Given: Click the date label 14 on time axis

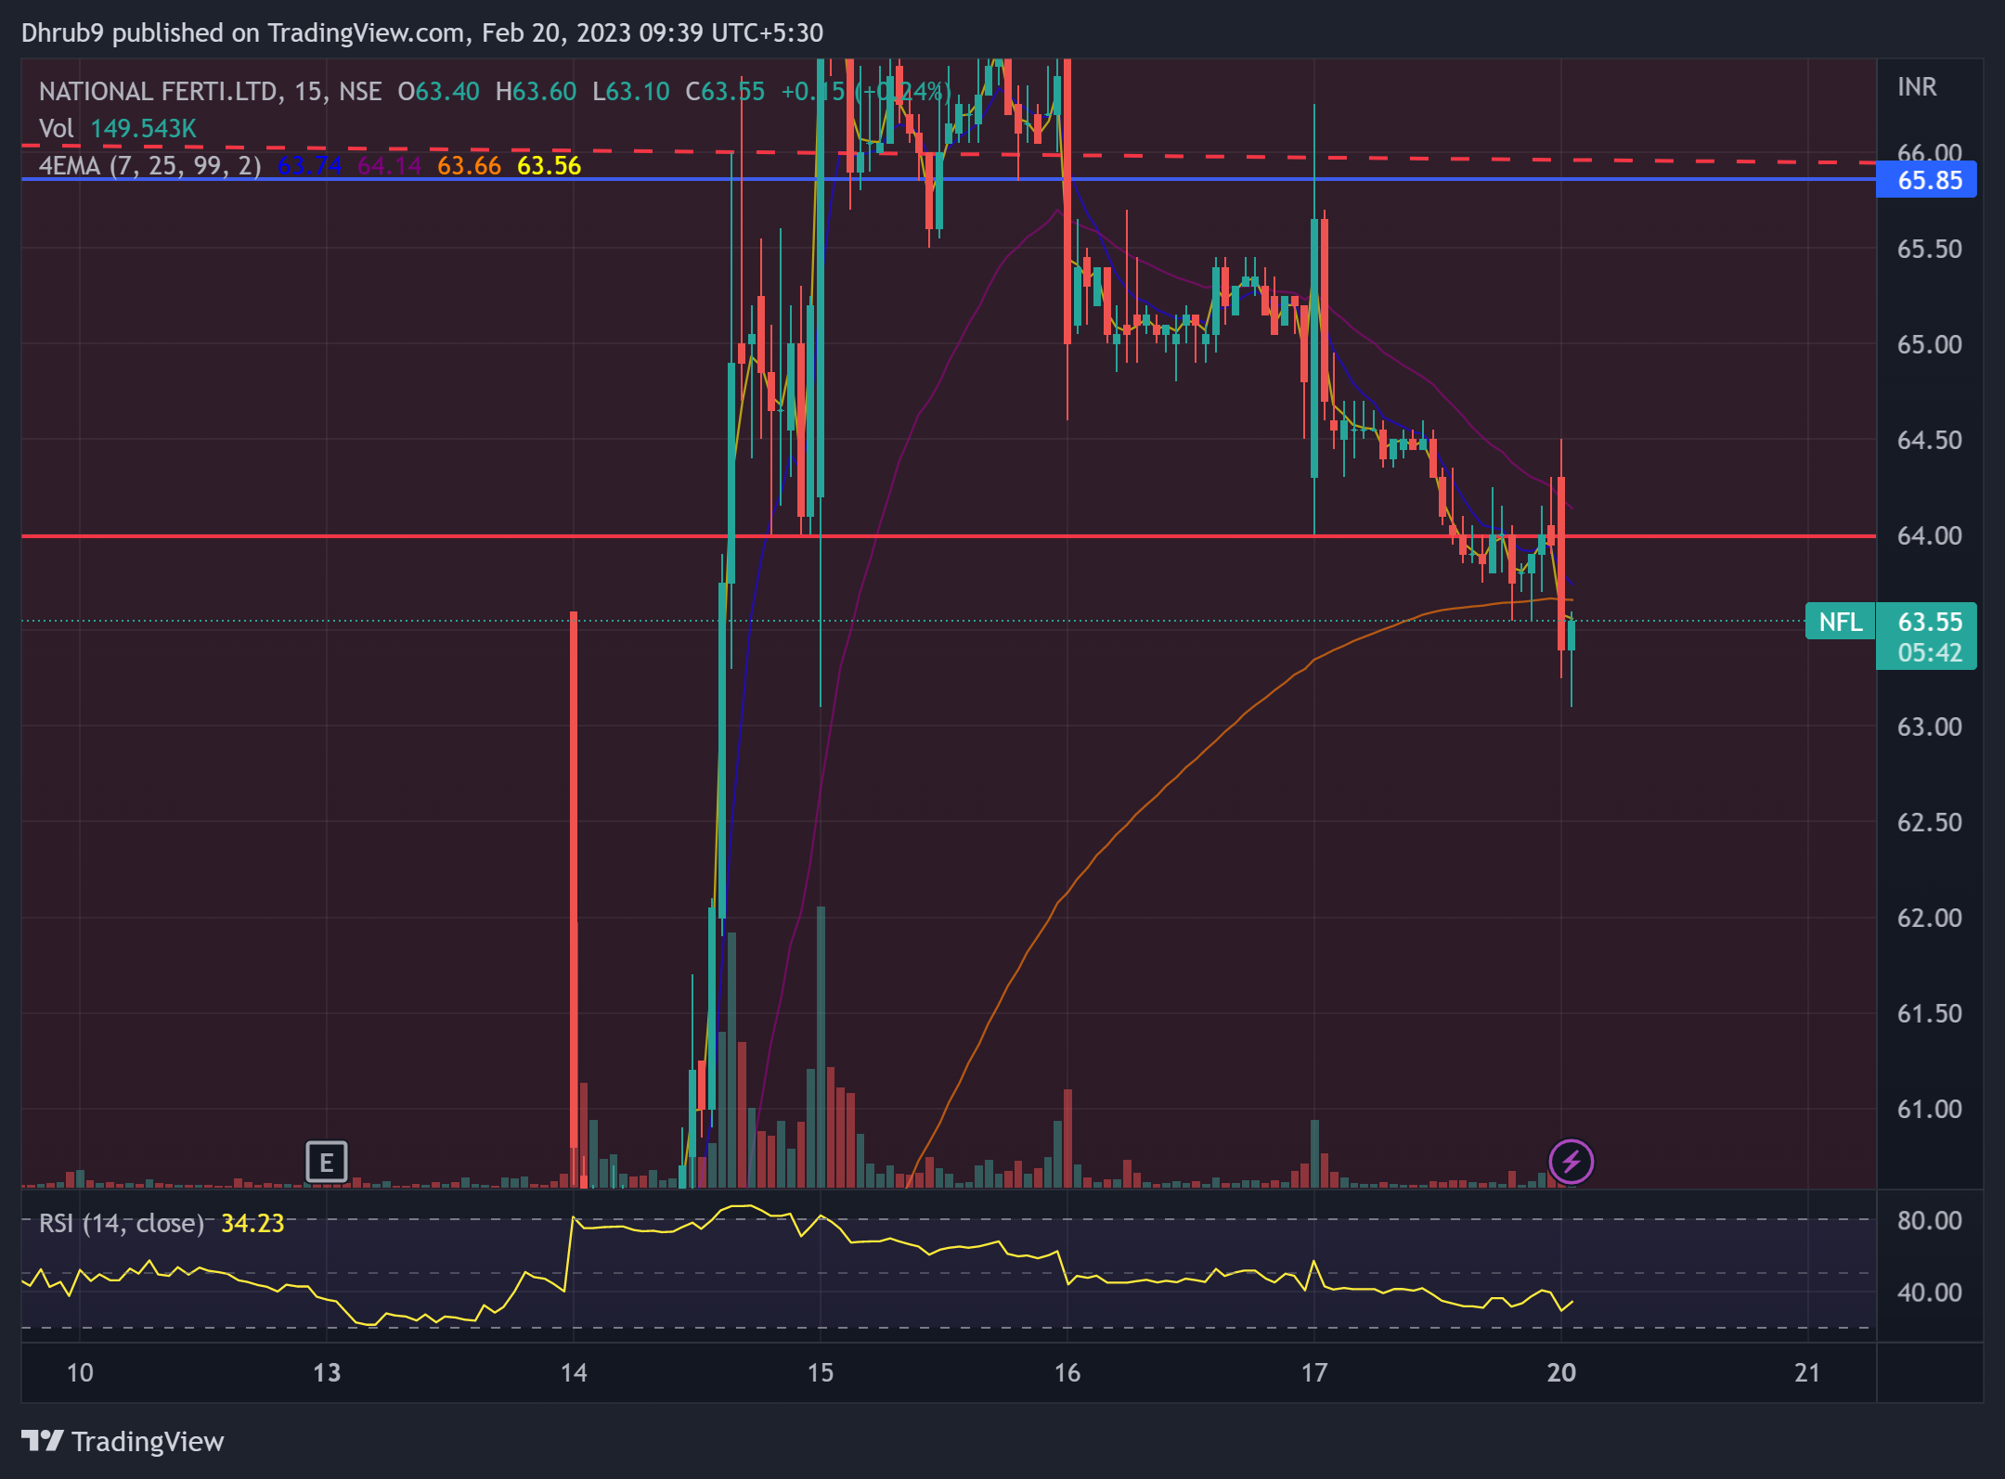Looking at the screenshot, I should [574, 1372].
